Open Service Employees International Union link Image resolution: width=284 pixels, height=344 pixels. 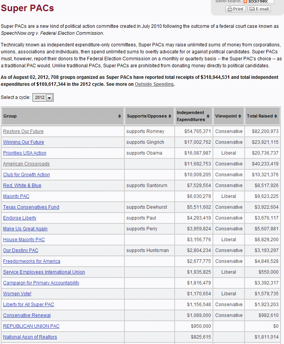[x=44, y=272]
